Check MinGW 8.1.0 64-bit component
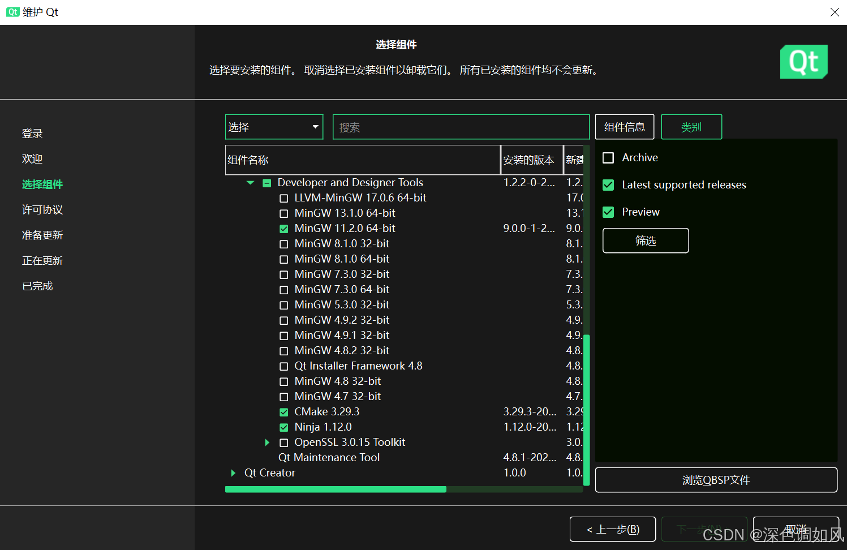 tap(284, 259)
